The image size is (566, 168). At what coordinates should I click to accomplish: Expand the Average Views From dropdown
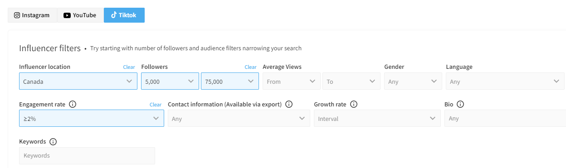[292, 81]
